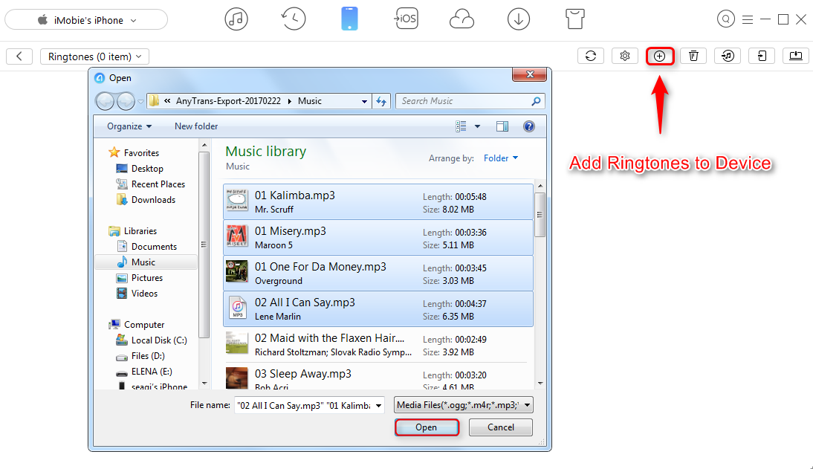
Task: Select 02 Maid with the Flaxen Hair file
Action: 378,344
